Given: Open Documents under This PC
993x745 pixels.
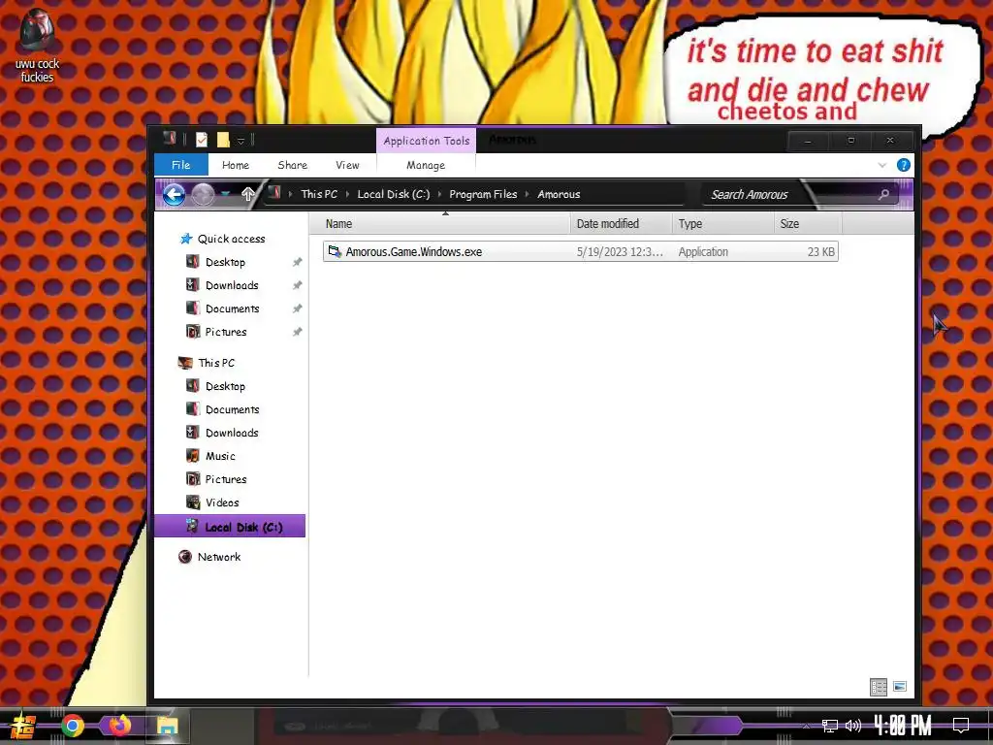Looking at the screenshot, I should pos(232,409).
